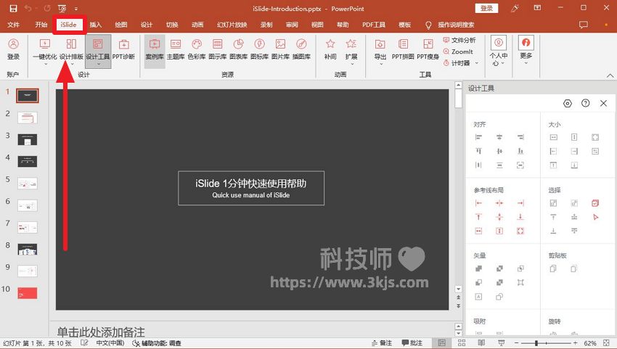Switch to the PDF工具 tab
617x349 pixels.
[x=374, y=25]
